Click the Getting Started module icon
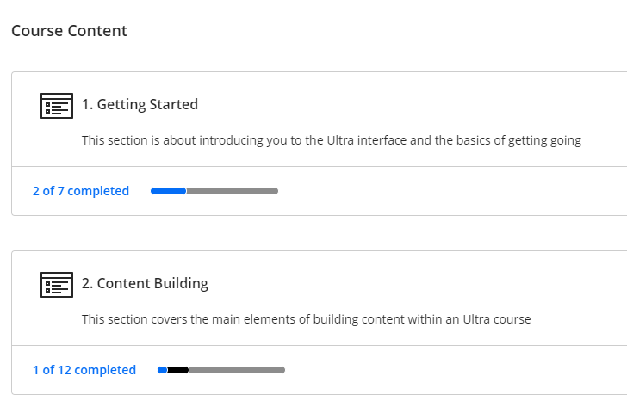Screen dimensions: 627x407 pyautogui.click(x=57, y=105)
